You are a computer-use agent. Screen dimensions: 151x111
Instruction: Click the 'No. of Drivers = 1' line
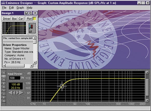coord(15,59)
